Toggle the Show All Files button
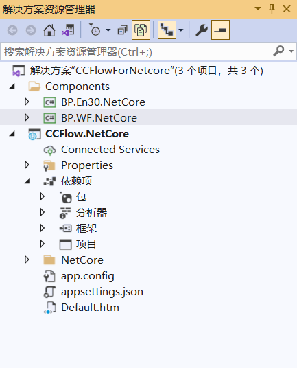 (141, 30)
